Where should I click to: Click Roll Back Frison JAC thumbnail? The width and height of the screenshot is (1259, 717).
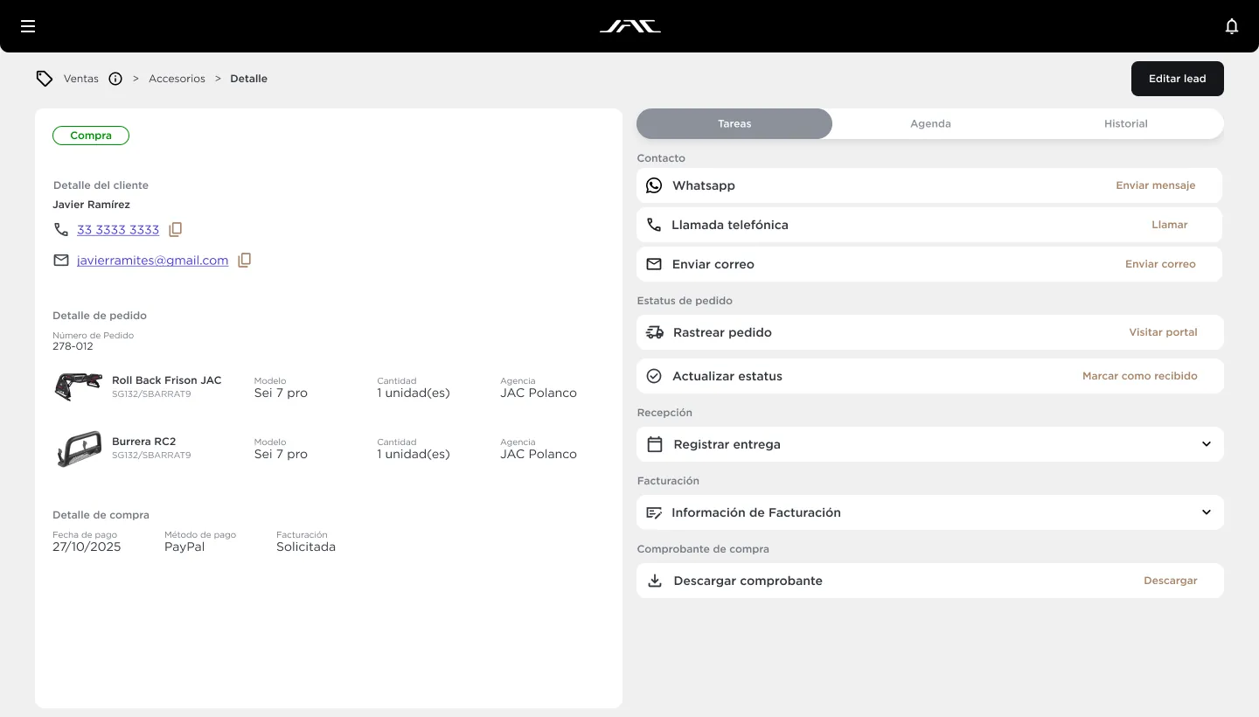79,386
